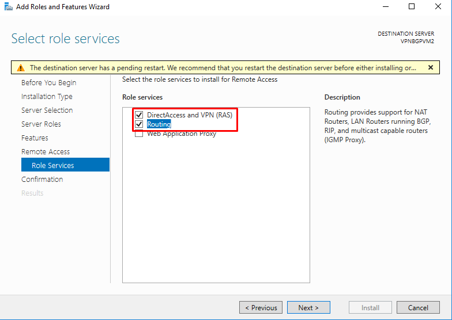
Task: Dismiss the pending restart warning banner
Action: tap(430, 67)
